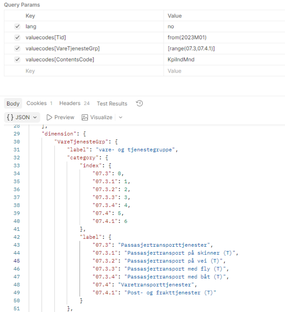Viewport: 285px width, 312px height.
Task: Uncheck the valuecodes[ContentsCode] checkbox
Action: coord(17,59)
